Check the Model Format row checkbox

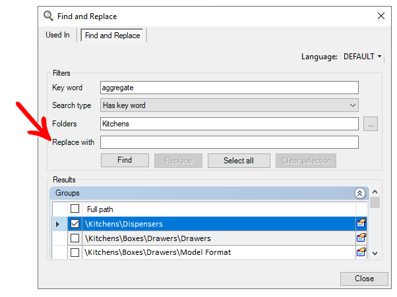pyautogui.click(x=75, y=252)
